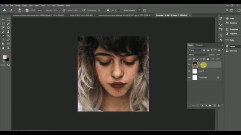Open the brush preset picker dropdown
This screenshot has width=241, height=135.
(x=23, y=10)
